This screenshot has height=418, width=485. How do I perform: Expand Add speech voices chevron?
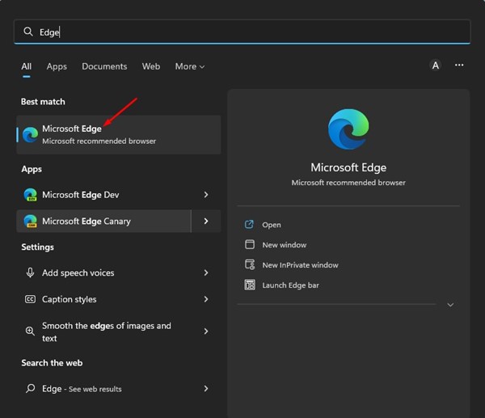point(206,272)
